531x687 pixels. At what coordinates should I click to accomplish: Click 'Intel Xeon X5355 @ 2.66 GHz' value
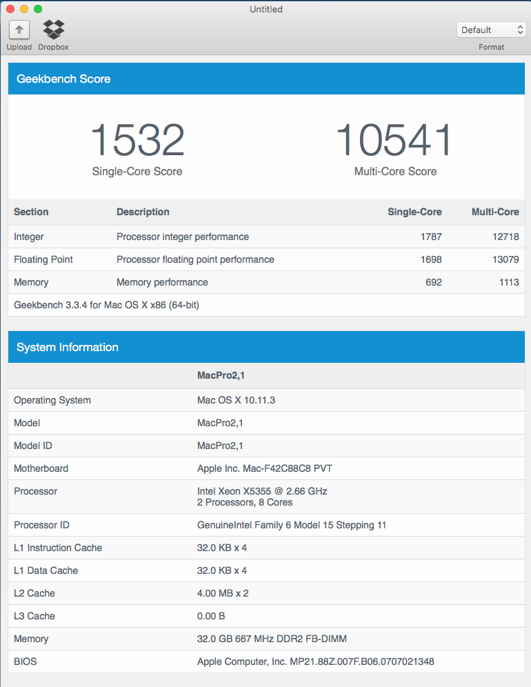point(262,492)
